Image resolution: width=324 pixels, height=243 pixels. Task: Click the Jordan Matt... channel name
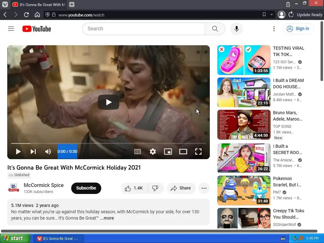click(x=284, y=94)
